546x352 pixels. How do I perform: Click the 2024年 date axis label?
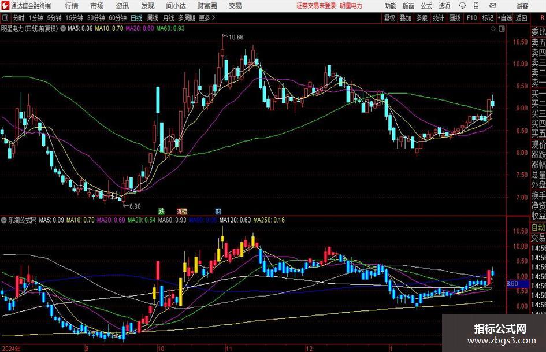(11, 349)
